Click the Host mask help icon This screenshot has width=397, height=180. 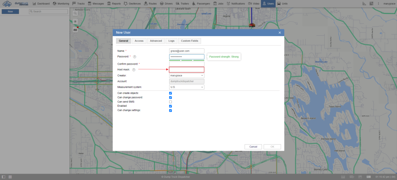134,69
